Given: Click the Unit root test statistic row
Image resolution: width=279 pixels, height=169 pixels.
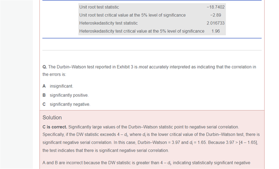Looking at the screenshot, I should pos(152,7).
